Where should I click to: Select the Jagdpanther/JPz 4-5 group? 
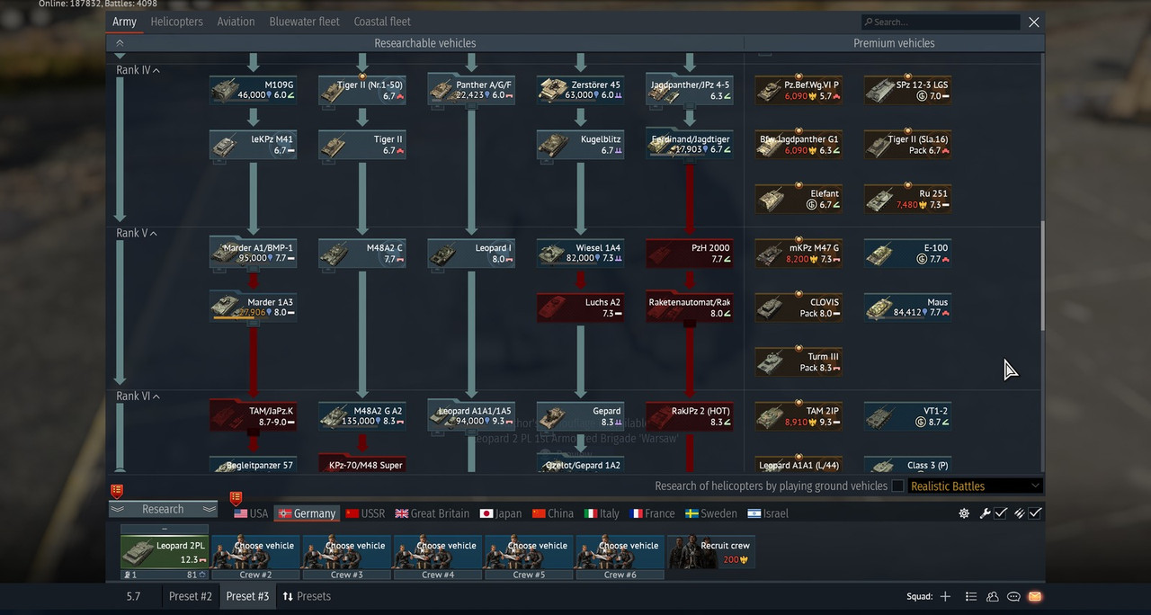pos(690,90)
